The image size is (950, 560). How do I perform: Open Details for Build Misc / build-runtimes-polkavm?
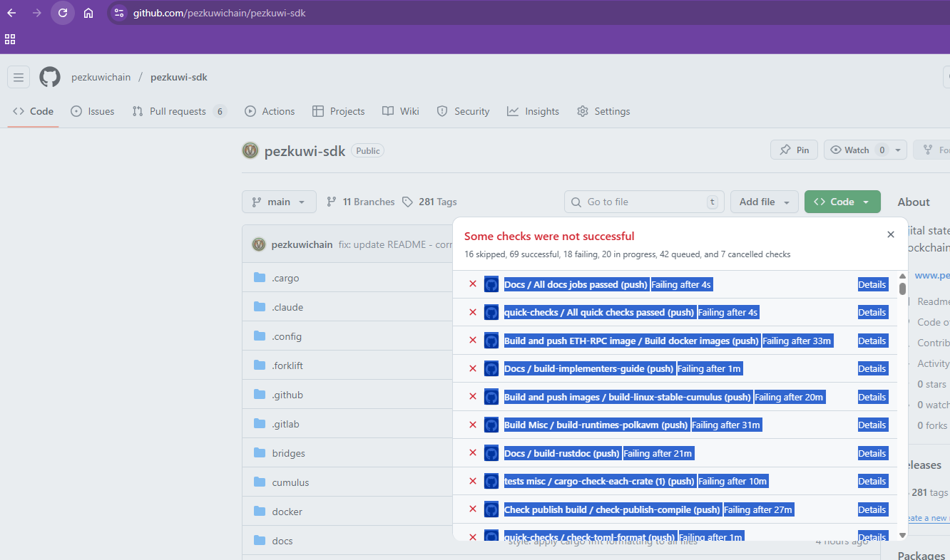872,425
